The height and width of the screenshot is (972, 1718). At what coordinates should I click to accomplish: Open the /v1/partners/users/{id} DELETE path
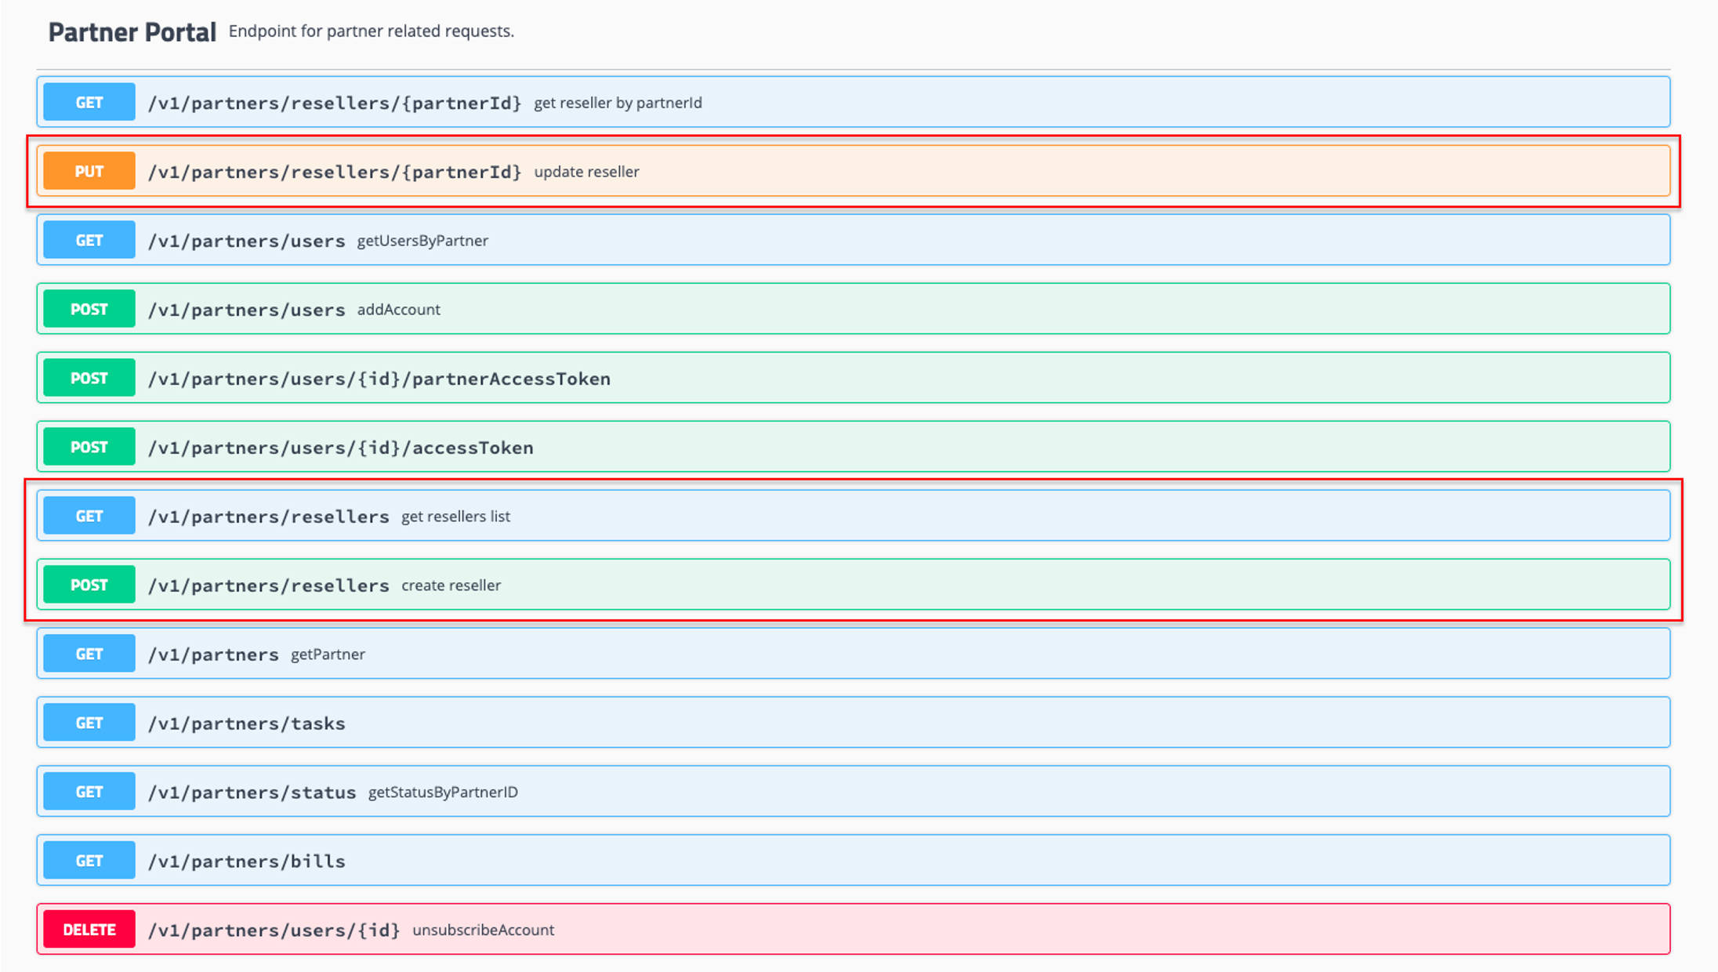(x=274, y=930)
